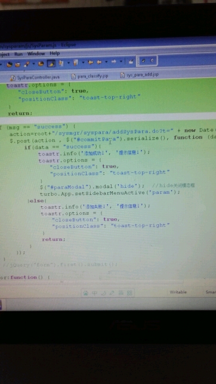Click second round icon in outlined toolbar group
Image resolution: width=216 pixels, height=384 pixels.
pos(152,60)
